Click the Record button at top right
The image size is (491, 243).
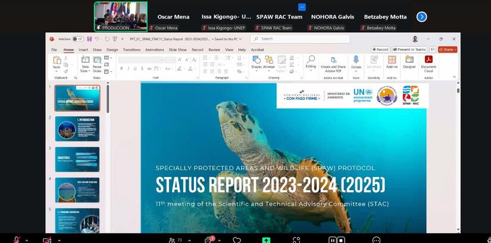pos(381,49)
